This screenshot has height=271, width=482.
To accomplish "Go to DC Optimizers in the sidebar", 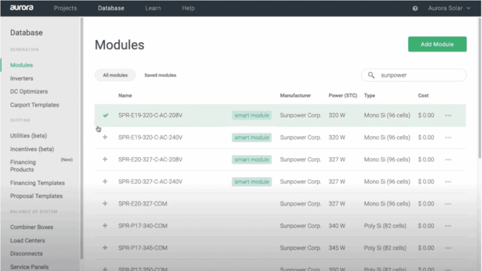I will coord(29,92).
